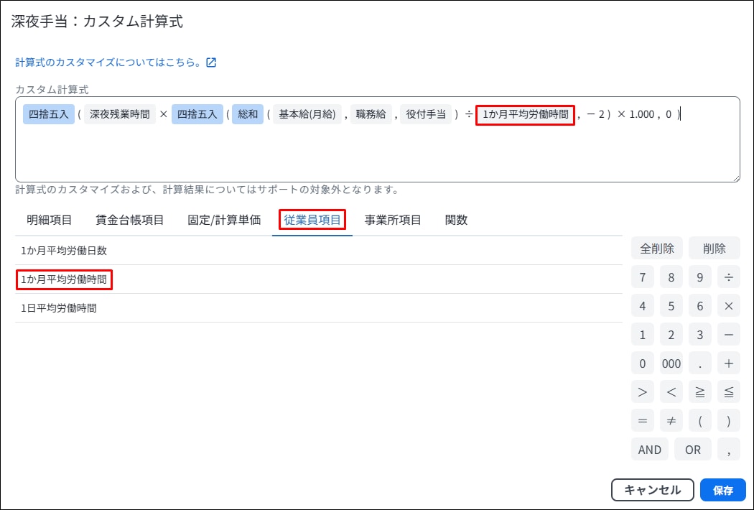Open the 関数 tab

coord(456,220)
